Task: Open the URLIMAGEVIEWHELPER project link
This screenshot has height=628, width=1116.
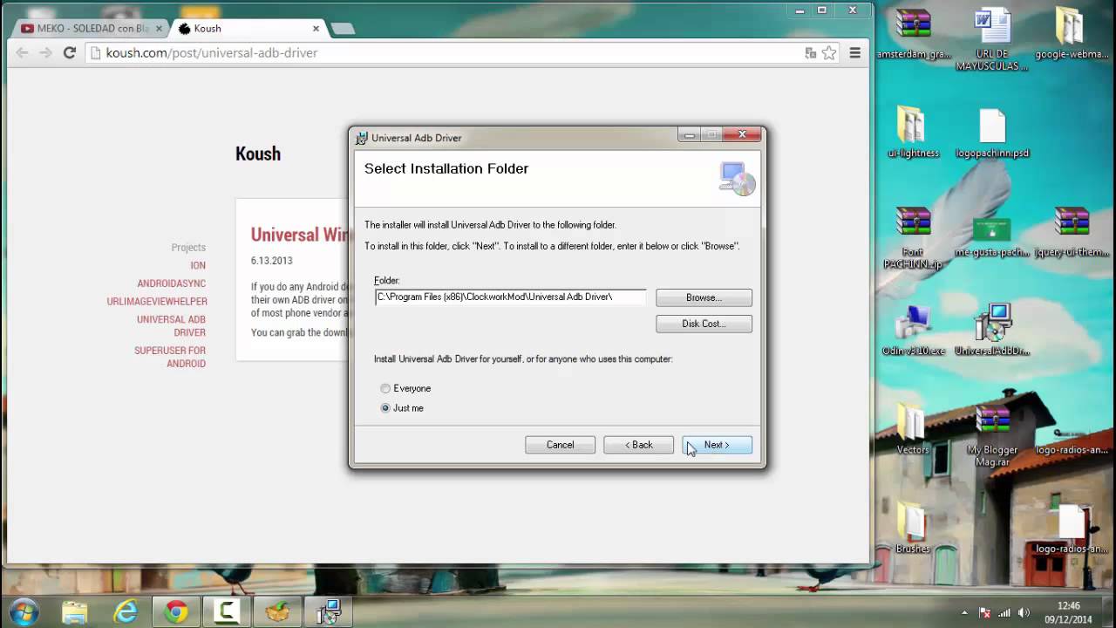Action: point(157,302)
